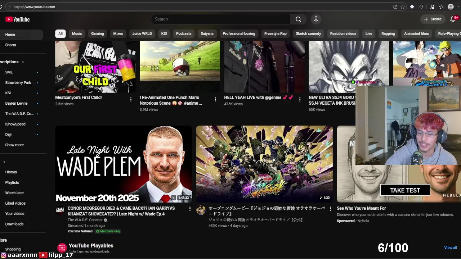Open the Favorites list icon

(x=441, y=7)
